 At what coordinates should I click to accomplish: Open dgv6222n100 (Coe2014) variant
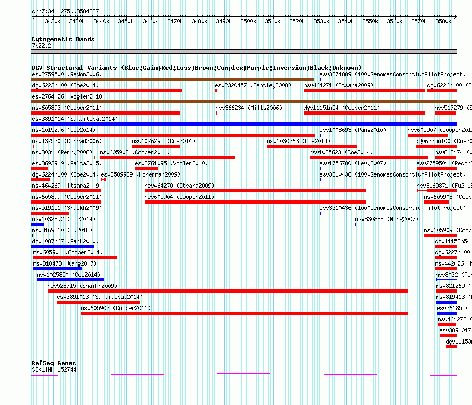pos(65,85)
